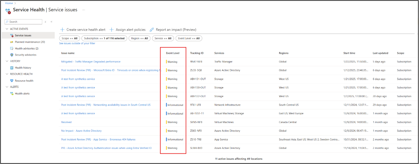Collapse the ALERTS section
The height and width of the screenshot is (164, 419).
pyautogui.click(x=7, y=87)
